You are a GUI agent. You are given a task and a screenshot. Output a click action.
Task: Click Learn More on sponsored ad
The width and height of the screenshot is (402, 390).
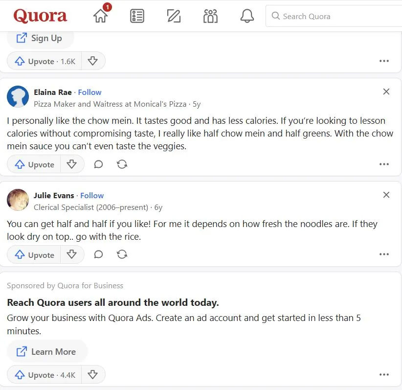coord(47,351)
